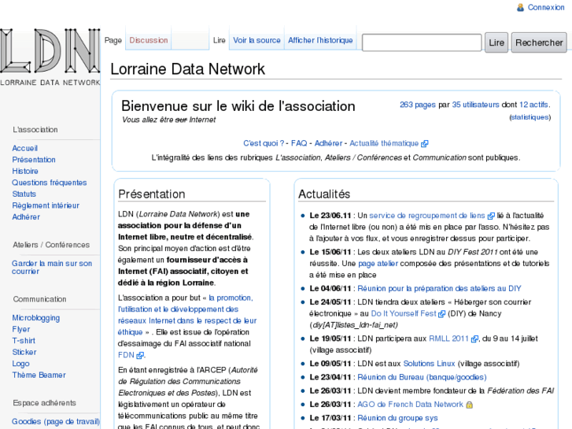Click the Espace adhérents sidebar heading
The image size is (572, 429).
pyautogui.click(x=45, y=403)
